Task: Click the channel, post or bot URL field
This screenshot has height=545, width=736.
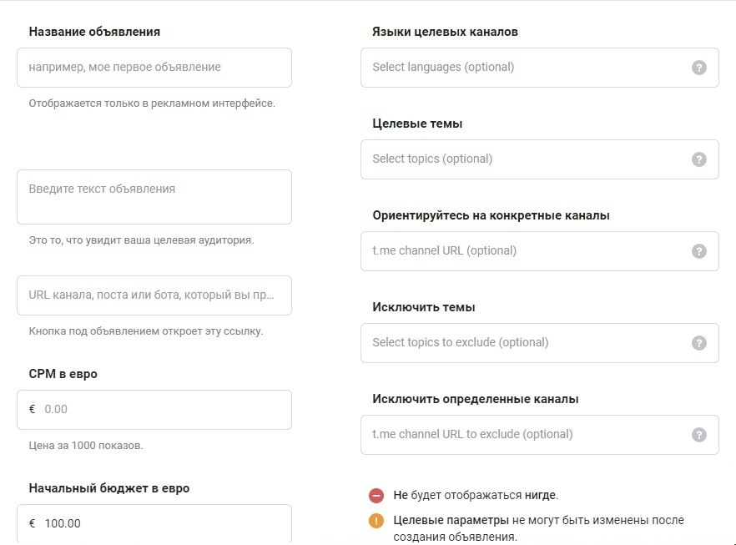Action: pyautogui.click(x=154, y=295)
